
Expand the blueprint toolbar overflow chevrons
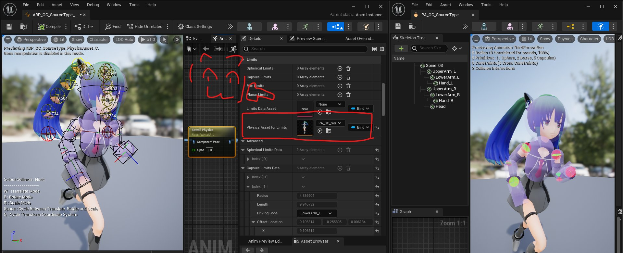pyautogui.click(x=230, y=27)
